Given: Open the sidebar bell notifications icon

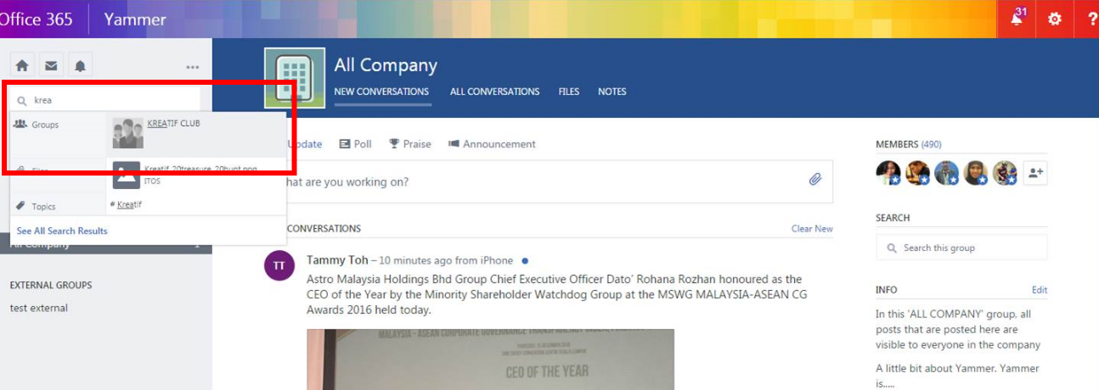Looking at the screenshot, I should tap(80, 65).
